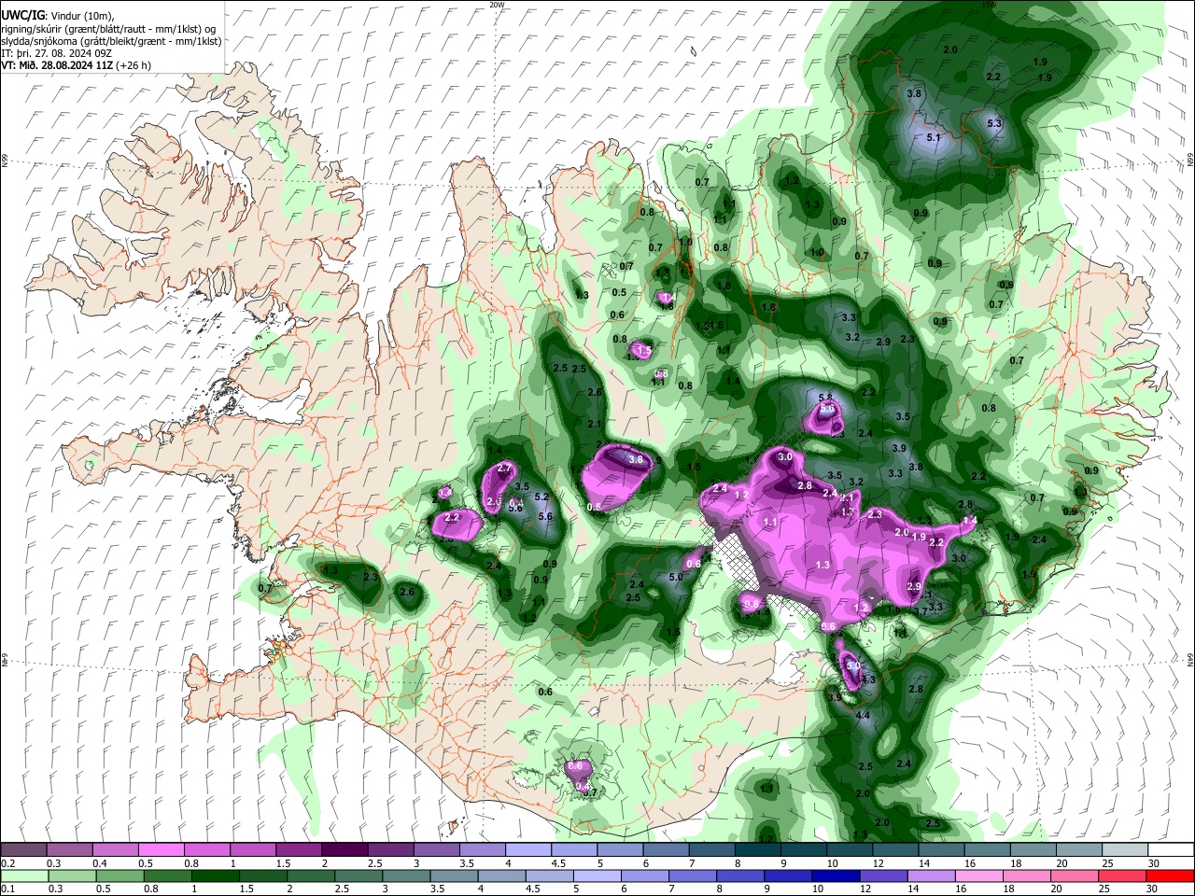Pick the darkest purple snow swatch between 2 and 2.5
Screen dimensions: 1195x896
344,850
